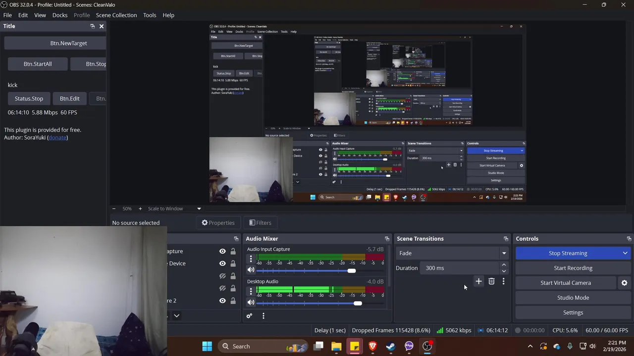
Task: Open advanced audio properties gear
Action: pos(250,316)
